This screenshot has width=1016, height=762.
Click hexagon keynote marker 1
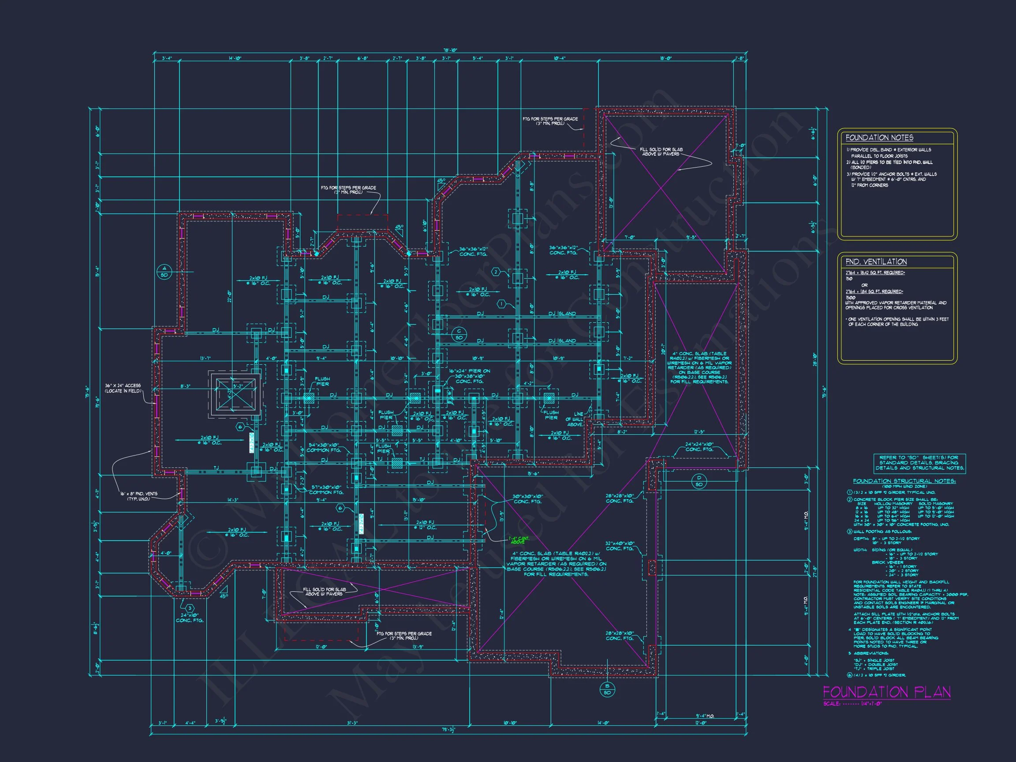click(501, 304)
